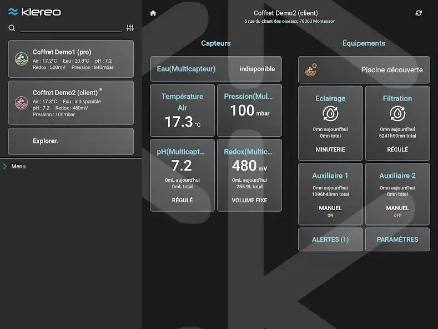Click the Eclairage cycle icon

coord(330,113)
